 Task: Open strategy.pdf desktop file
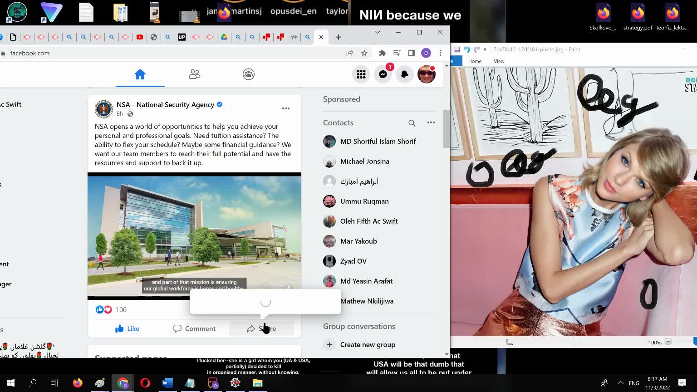point(638,17)
